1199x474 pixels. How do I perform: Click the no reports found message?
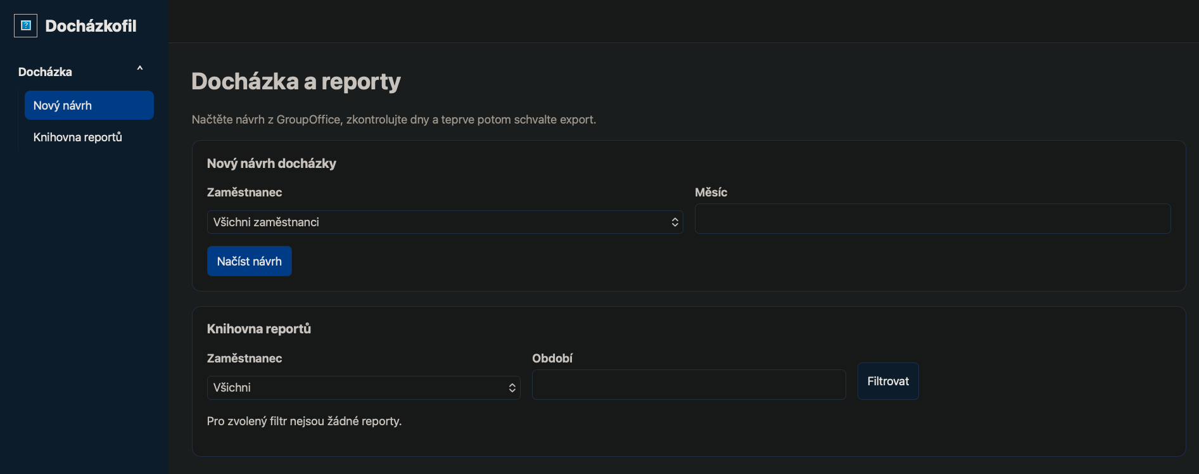pyautogui.click(x=304, y=421)
